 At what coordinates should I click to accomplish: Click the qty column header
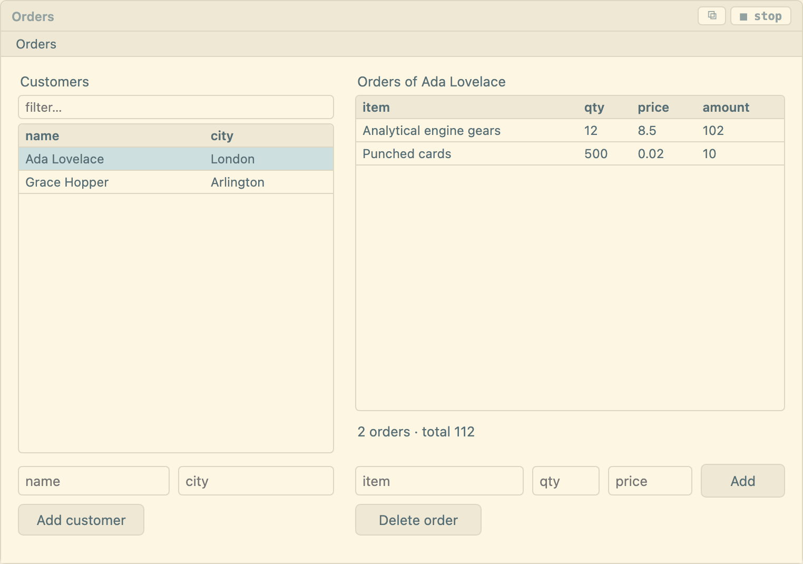[594, 108]
